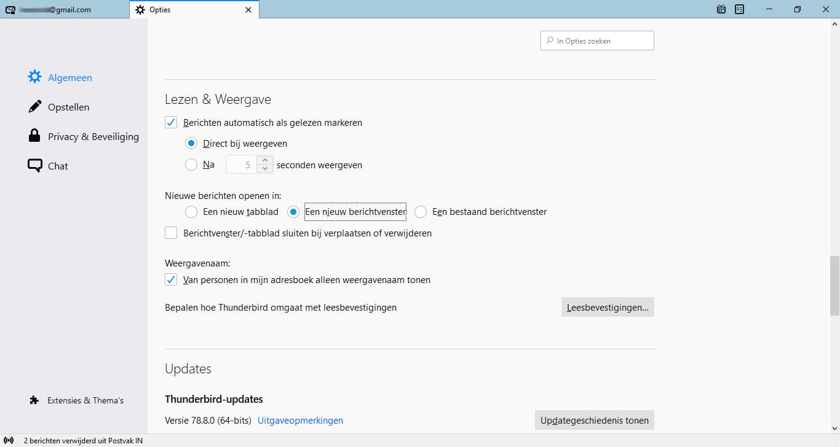This screenshot has height=447, width=840.
Task: Increase seconds with the spinner up arrow
Action: pos(265,160)
